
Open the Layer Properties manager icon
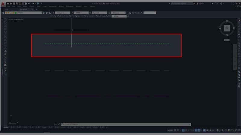click(3, 13)
